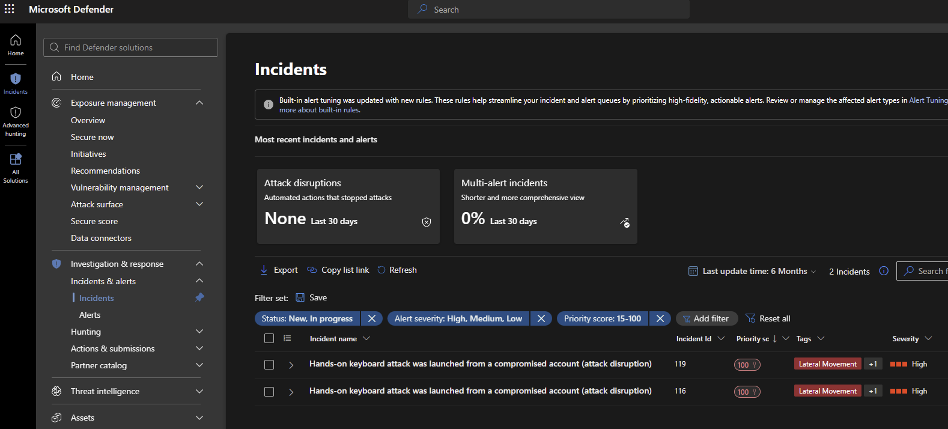The width and height of the screenshot is (948, 429).
Task: Open Overview under Exposure management
Action: [x=88, y=120]
